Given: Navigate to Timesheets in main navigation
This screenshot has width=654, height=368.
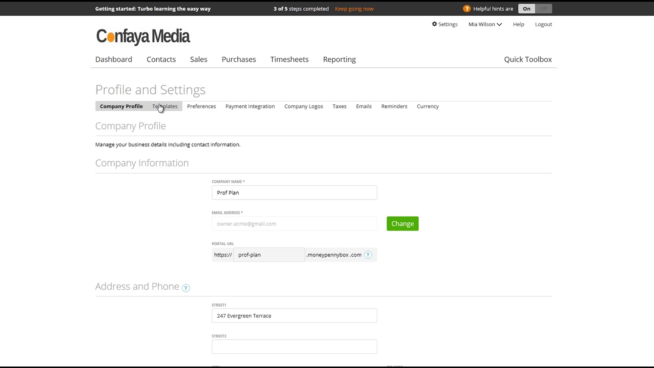Looking at the screenshot, I should pos(289,59).
